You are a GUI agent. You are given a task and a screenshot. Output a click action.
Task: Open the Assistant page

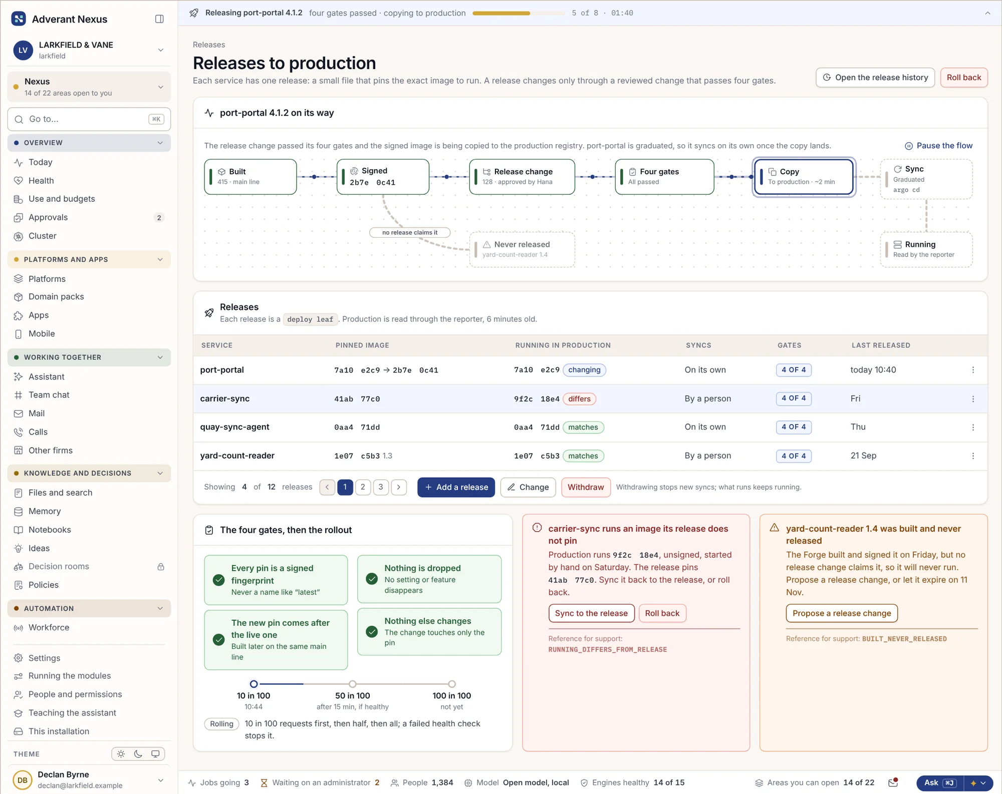tap(89, 376)
